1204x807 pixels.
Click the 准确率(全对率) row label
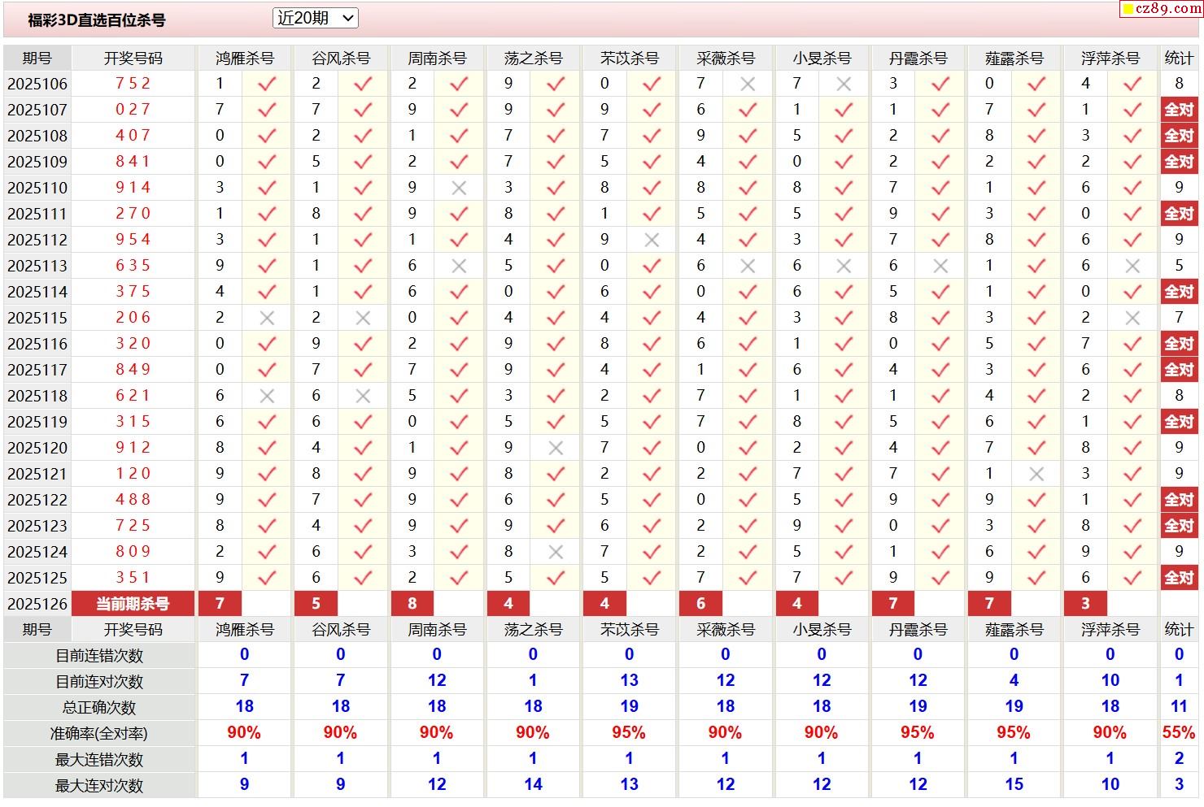click(x=99, y=734)
